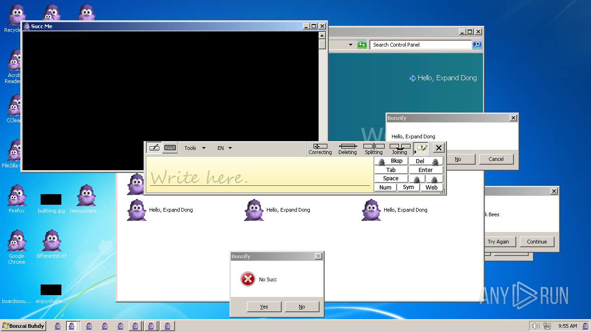This screenshot has height=332, width=591.
Task: Click the green refresh arrows icon
Action: pos(362,45)
